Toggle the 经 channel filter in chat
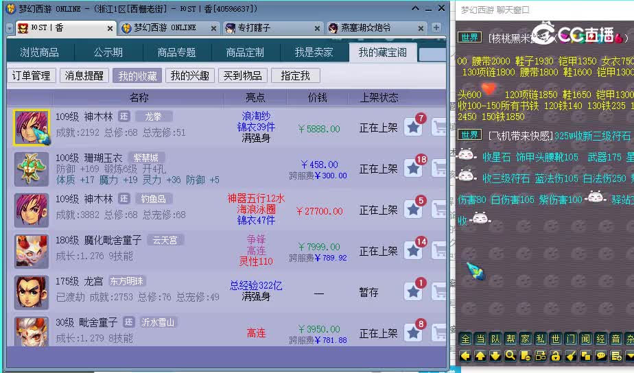Viewport: 634px width, 373px height. click(601, 339)
